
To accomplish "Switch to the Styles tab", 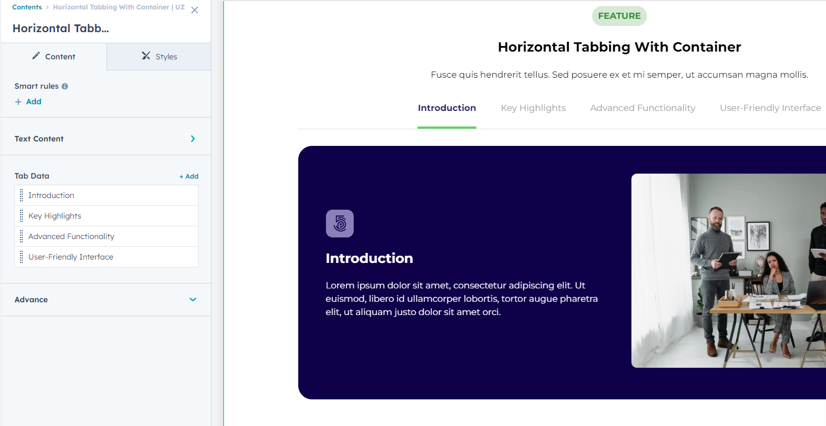I will (159, 57).
